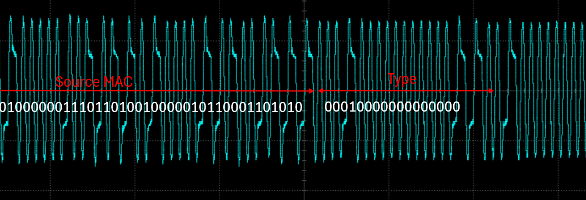586x200 pixels.
Task: Click the Type red span line
Action: point(406,91)
